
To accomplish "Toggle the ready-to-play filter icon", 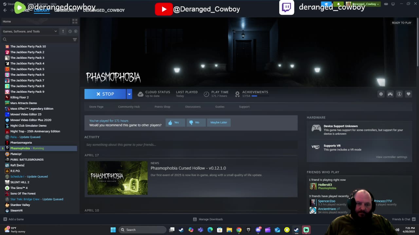I will [x=76, y=31].
